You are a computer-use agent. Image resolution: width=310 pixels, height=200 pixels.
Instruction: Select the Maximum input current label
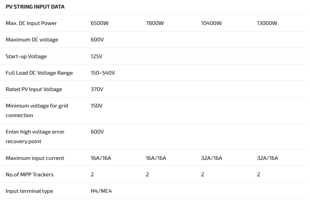[x=35, y=158]
